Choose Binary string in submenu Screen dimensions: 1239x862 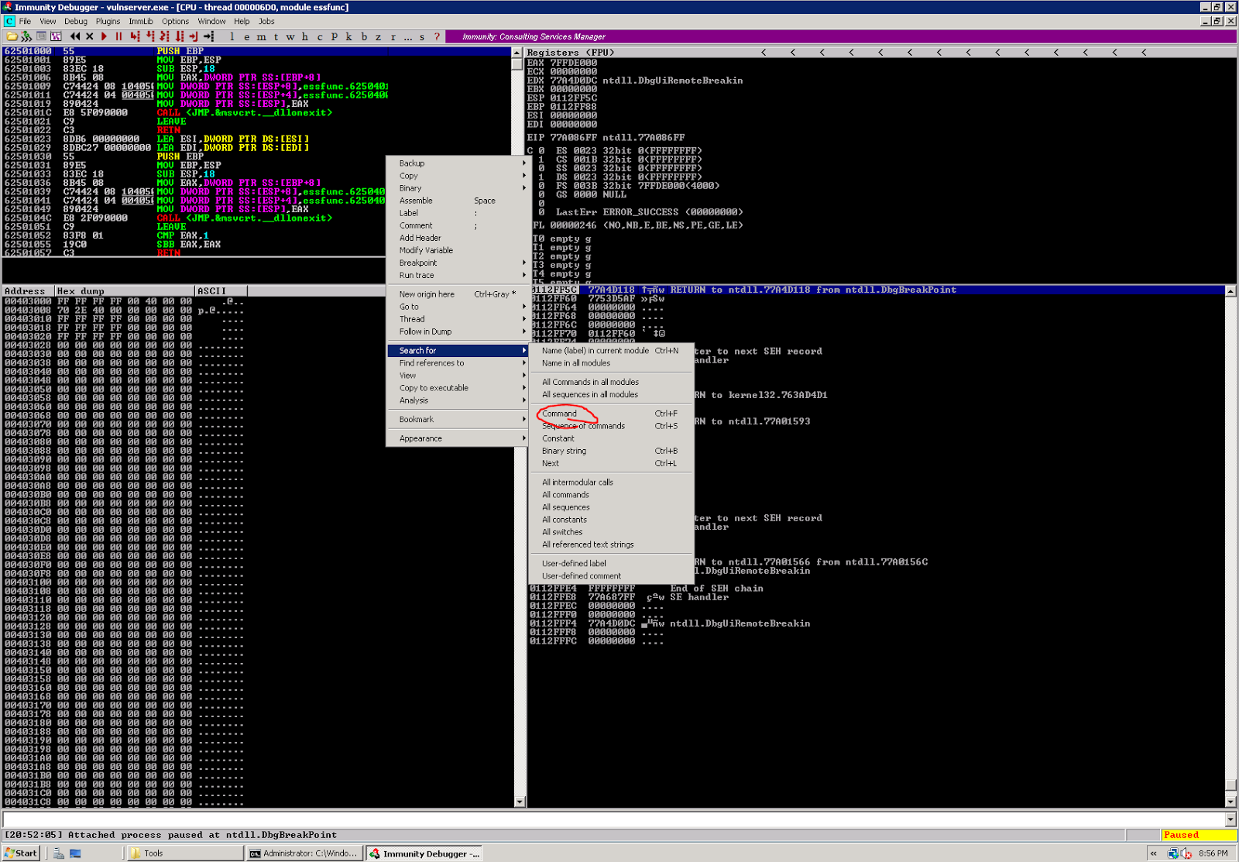coord(611,451)
